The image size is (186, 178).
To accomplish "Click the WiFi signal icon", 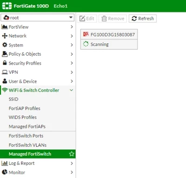I will [5, 90].
